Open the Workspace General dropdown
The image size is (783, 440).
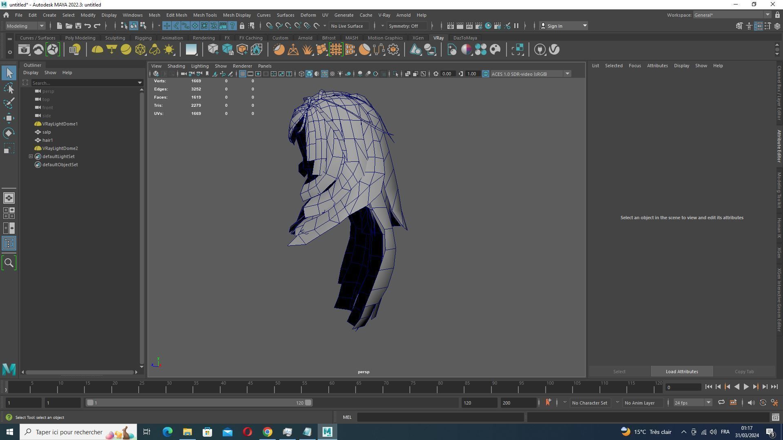tap(732, 15)
